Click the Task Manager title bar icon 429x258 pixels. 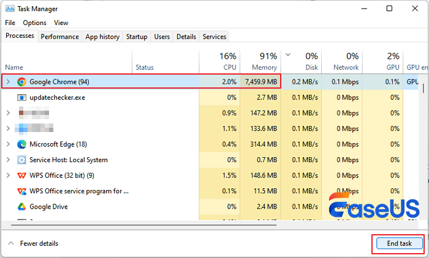pyautogui.click(x=10, y=9)
